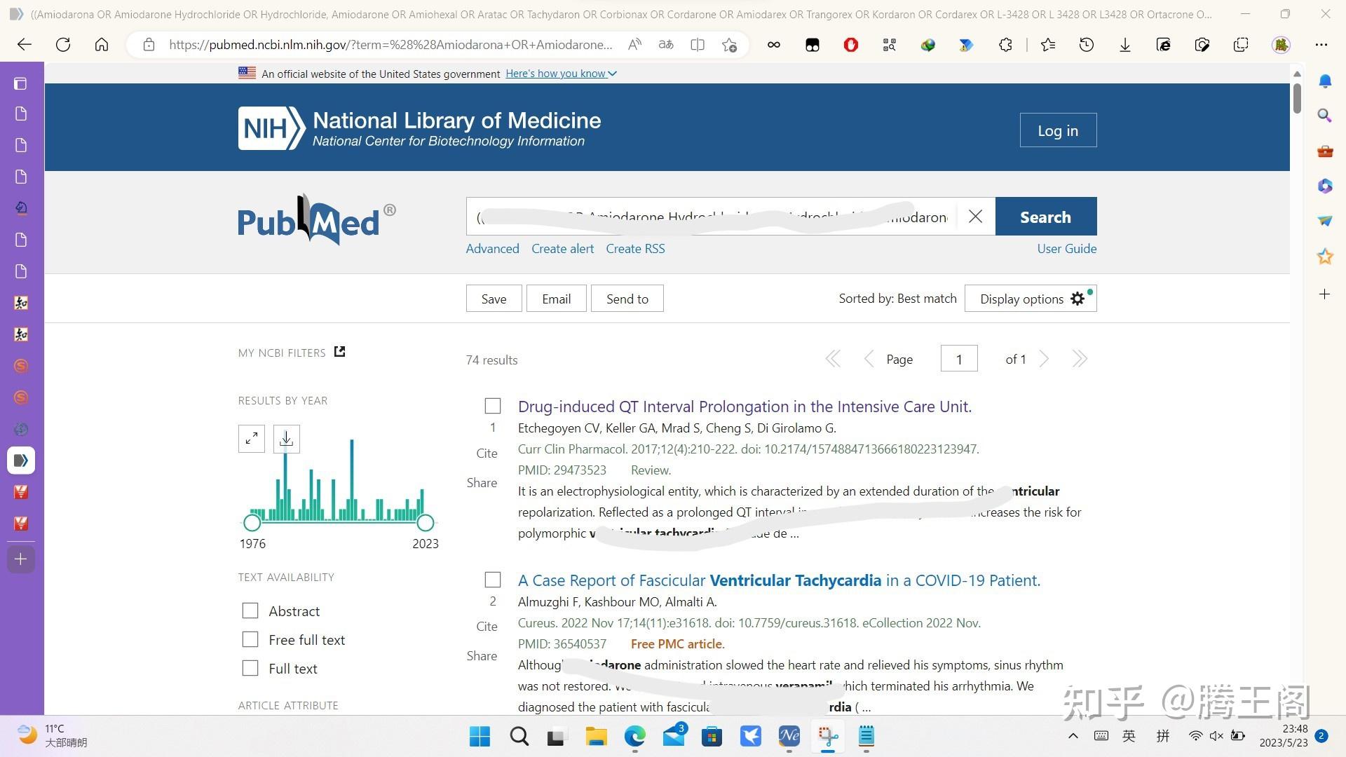The image size is (1346, 757).
Task: Open browser extensions puzzle icon
Action: (x=1005, y=45)
